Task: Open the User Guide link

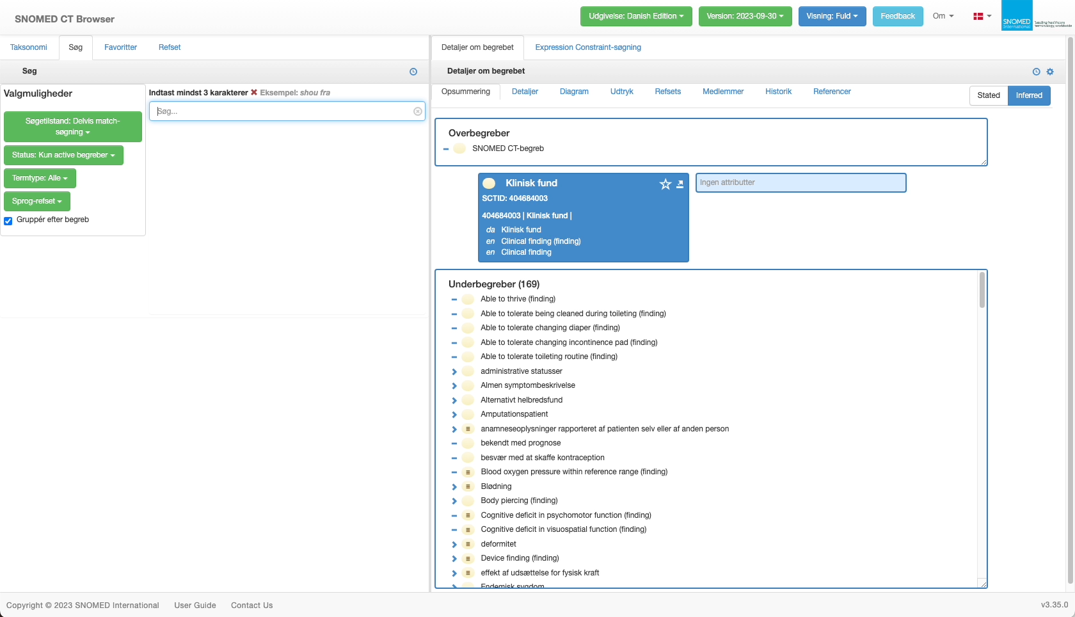Action: pyautogui.click(x=195, y=605)
